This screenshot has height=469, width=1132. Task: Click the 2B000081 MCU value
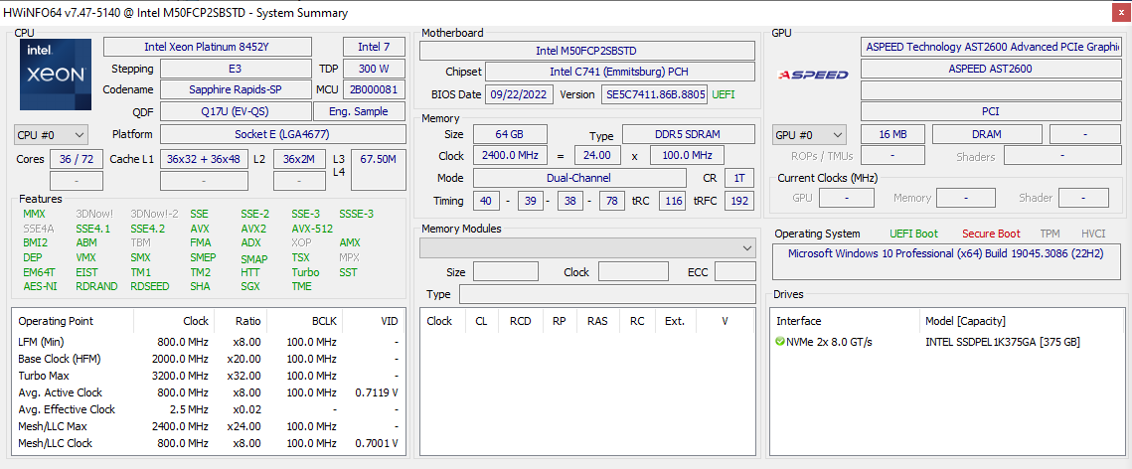pyautogui.click(x=374, y=90)
